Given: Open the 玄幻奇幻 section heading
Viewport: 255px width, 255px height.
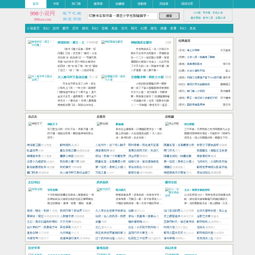Looking at the screenshot, I should click(x=34, y=182).
